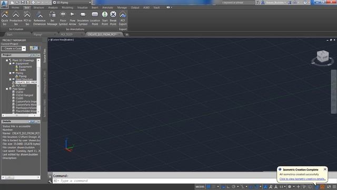Toggle the grid display on status bar
Viewport: 337px width, 190px height.
pyautogui.click(x=209, y=186)
